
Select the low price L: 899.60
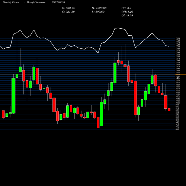(x=98, y=12)
